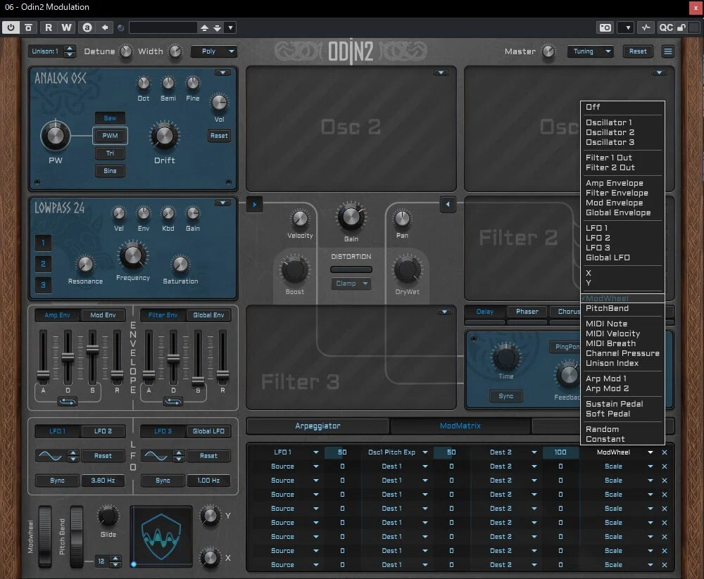Switch to the Phaser effect tab
Viewport: 704px width, 579px height.
coord(527,312)
